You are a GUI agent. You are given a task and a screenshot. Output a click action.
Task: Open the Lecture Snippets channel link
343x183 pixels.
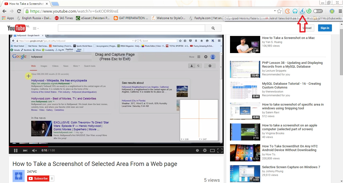pos(276,71)
